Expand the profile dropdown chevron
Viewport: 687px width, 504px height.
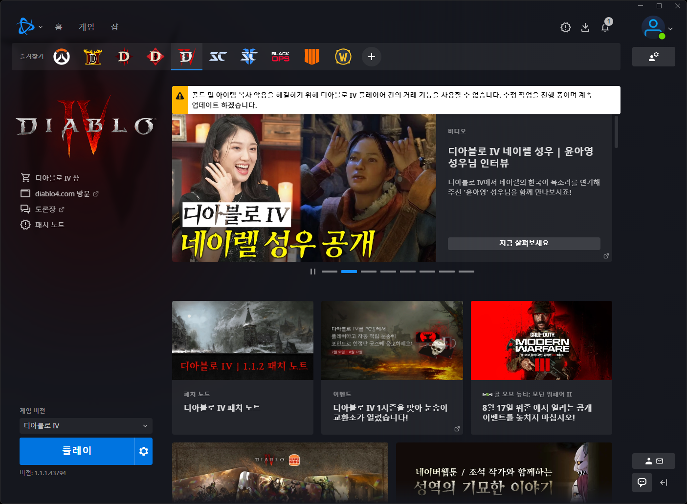coord(670,29)
